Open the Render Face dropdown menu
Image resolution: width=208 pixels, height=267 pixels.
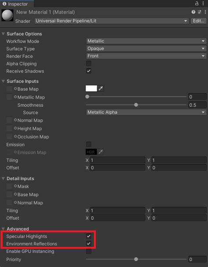point(146,56)
